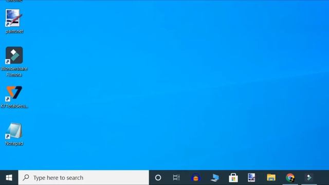Switch to Filmora on the taskbar

[x=309, y=178]
